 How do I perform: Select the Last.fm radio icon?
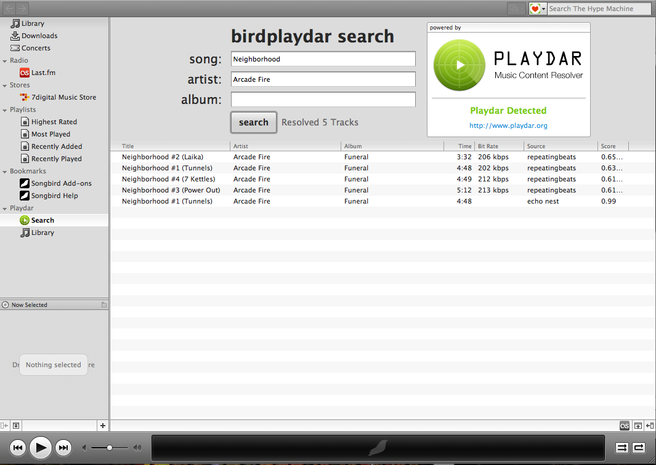coord(25,73)
